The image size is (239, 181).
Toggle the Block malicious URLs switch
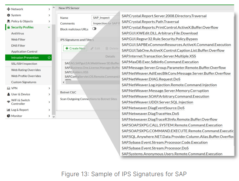tap(94, 29)
